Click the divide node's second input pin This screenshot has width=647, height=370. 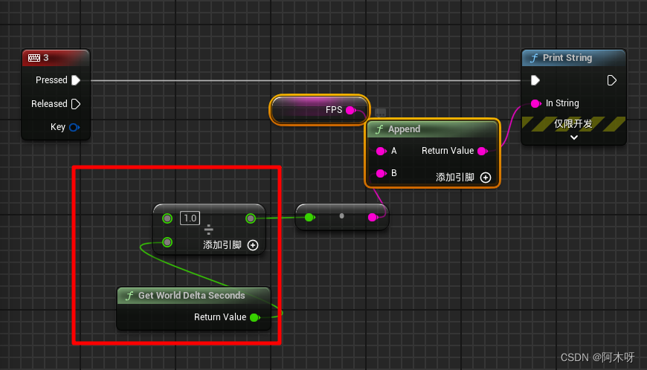coord(167,242)
